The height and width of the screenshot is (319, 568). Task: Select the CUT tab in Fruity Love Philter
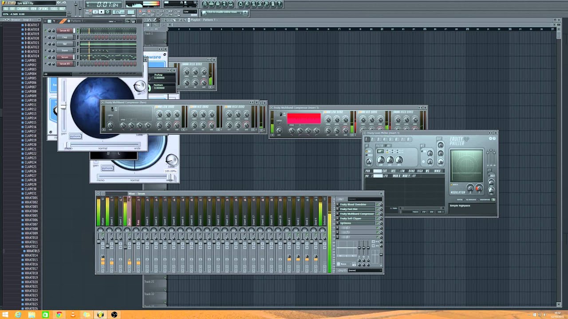click(385, 171)
